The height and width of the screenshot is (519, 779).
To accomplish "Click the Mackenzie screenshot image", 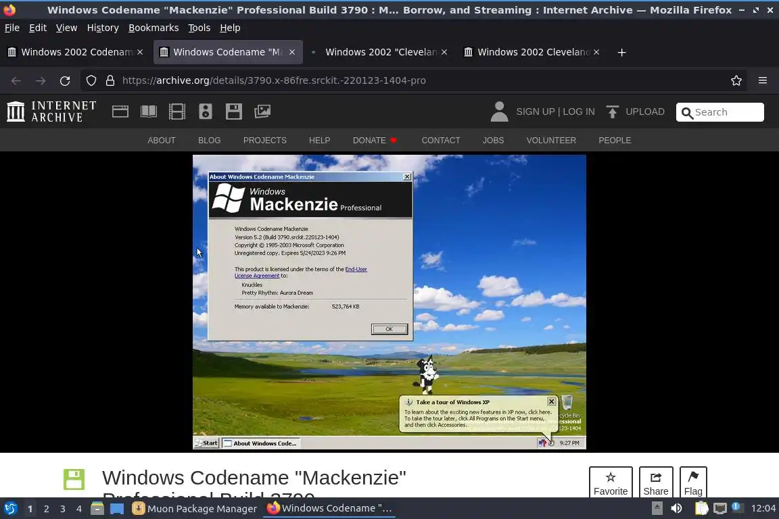I will 389,302.
